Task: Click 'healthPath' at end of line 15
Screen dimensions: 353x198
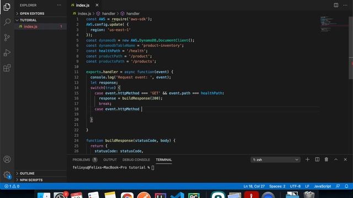Action: [211, 93]
